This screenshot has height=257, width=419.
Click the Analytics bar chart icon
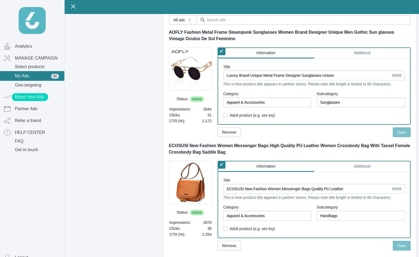click(x=7, y=46)
